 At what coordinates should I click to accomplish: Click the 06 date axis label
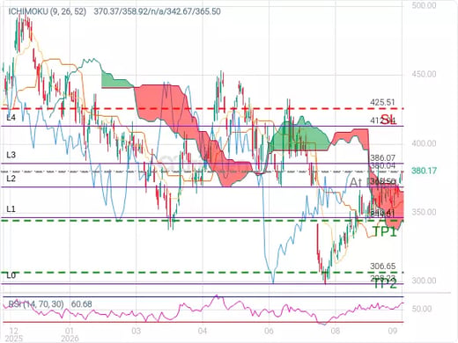269,331
